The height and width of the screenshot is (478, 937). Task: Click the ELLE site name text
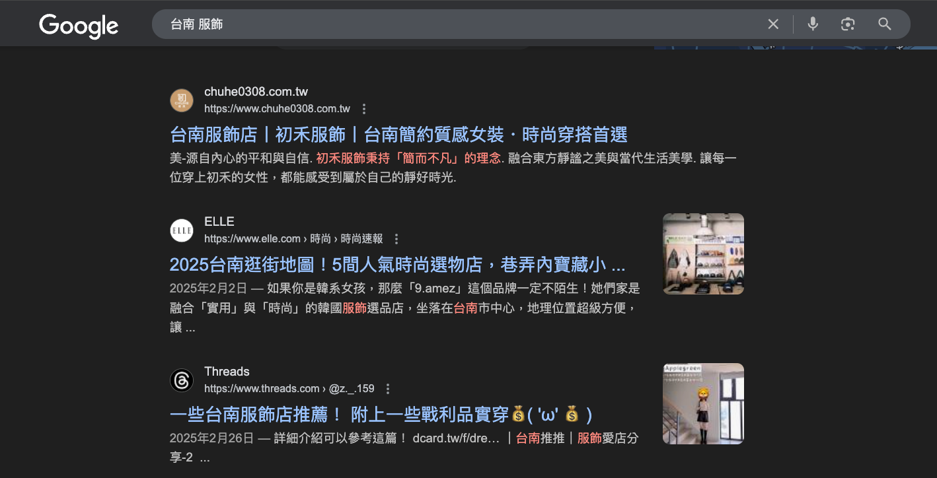(219, 222)
